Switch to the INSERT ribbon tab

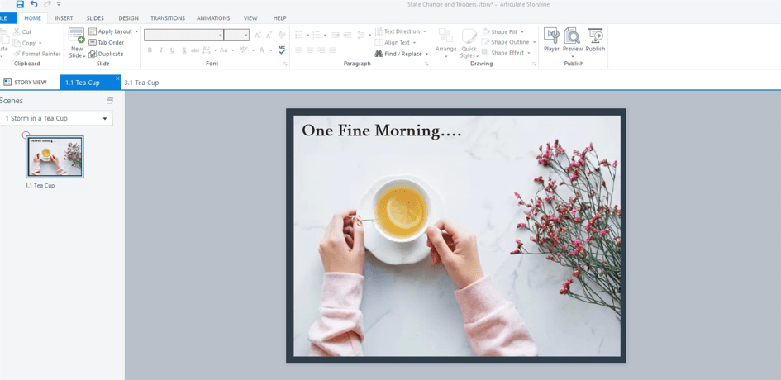coord(64,18)
